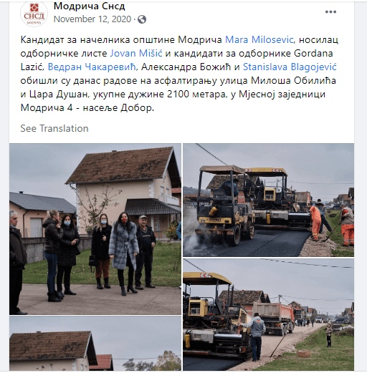Click workers in orange suits in photo
This screenshot has height=383, width=367.
[331, 223]
